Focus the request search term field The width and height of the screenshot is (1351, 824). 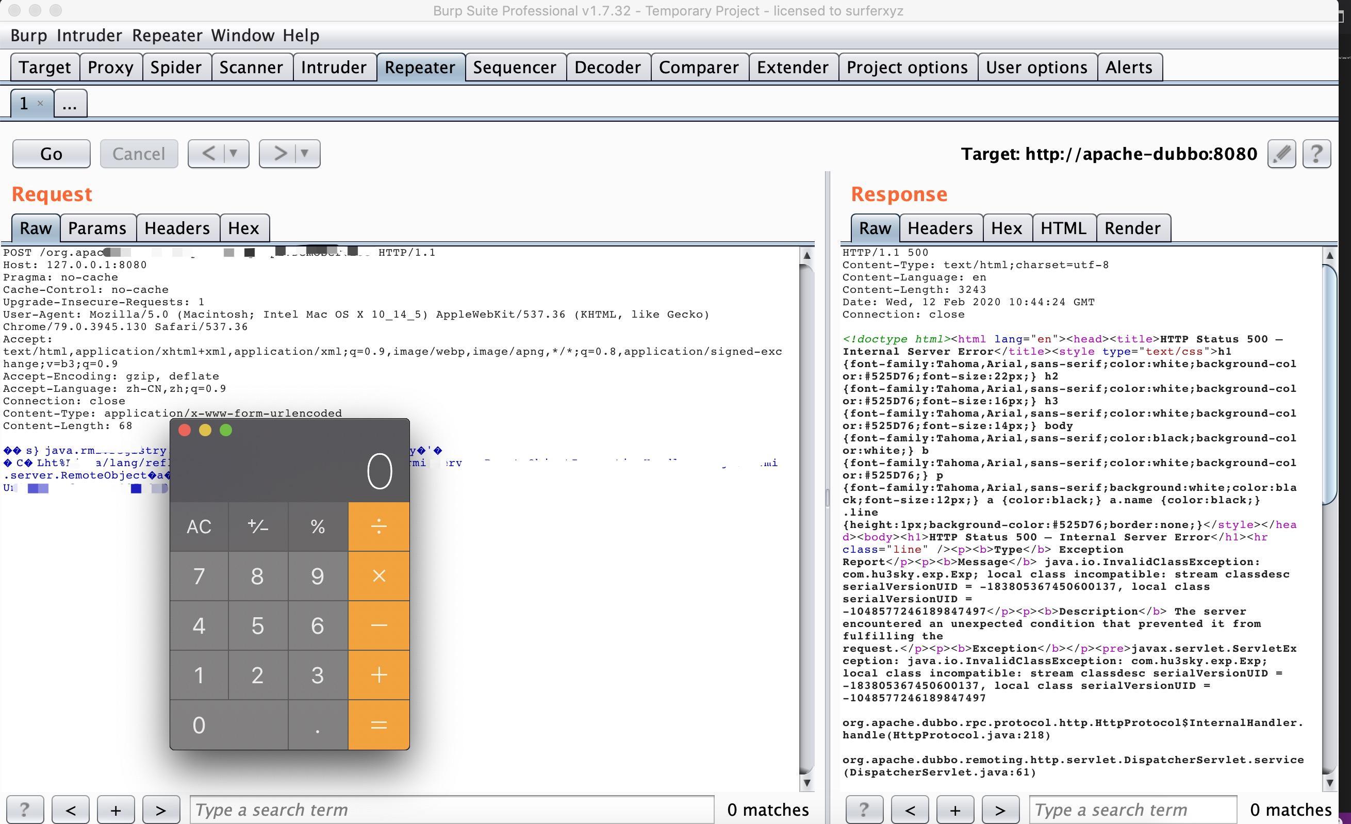(x=452, y=810)
